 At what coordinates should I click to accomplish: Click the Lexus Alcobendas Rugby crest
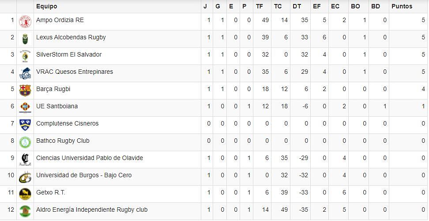(25, 38)
